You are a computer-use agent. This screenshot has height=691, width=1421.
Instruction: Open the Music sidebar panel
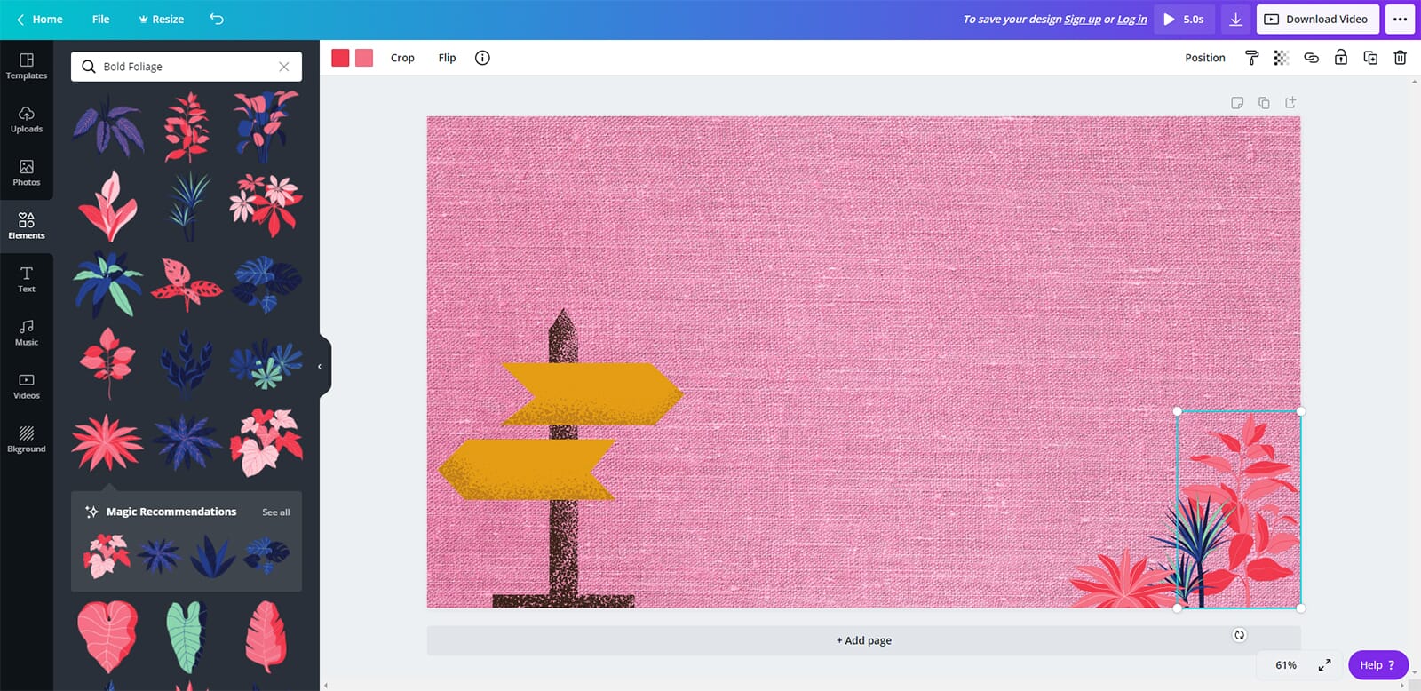click(27, 332)
